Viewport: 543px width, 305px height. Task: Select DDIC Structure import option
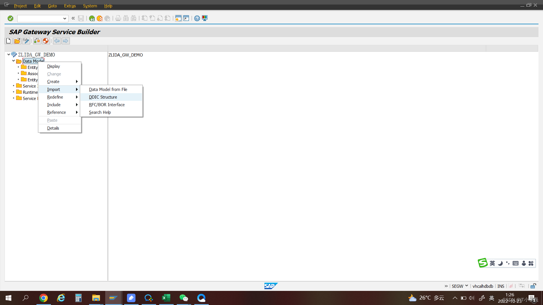coord(111,97)
